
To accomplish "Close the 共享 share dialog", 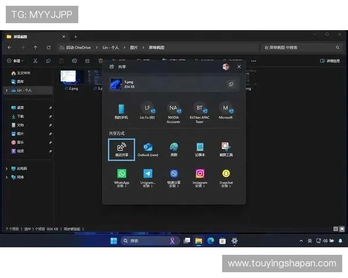I will 239,67.
